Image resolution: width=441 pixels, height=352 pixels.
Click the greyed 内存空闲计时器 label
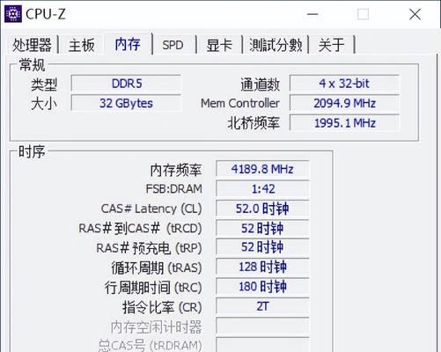tap(157, 326)
